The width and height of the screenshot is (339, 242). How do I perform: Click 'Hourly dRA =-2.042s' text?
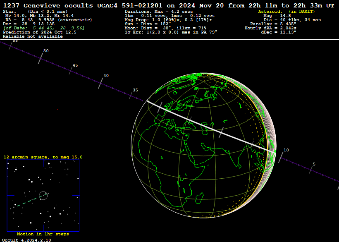[270, 28]
